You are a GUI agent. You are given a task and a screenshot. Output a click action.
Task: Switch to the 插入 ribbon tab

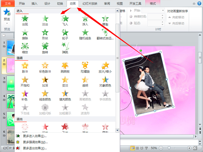pyautogui.click(x=35, y=4)
